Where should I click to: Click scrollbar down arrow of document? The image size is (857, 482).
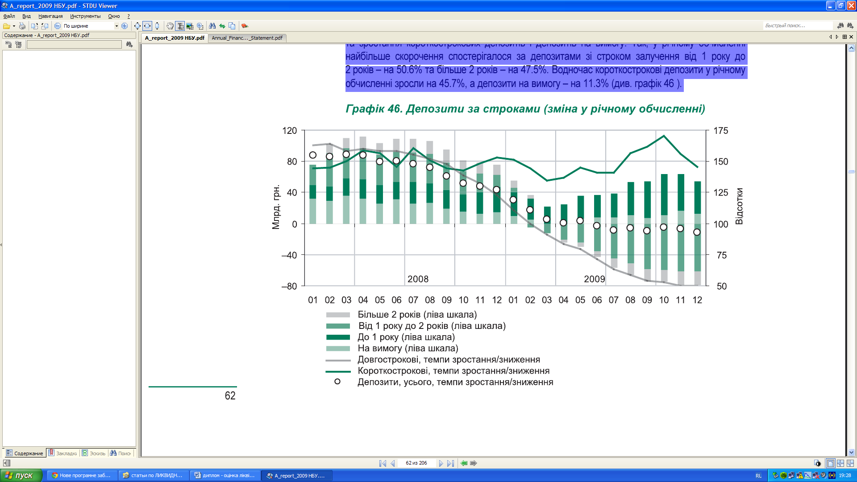click(851, 452)
